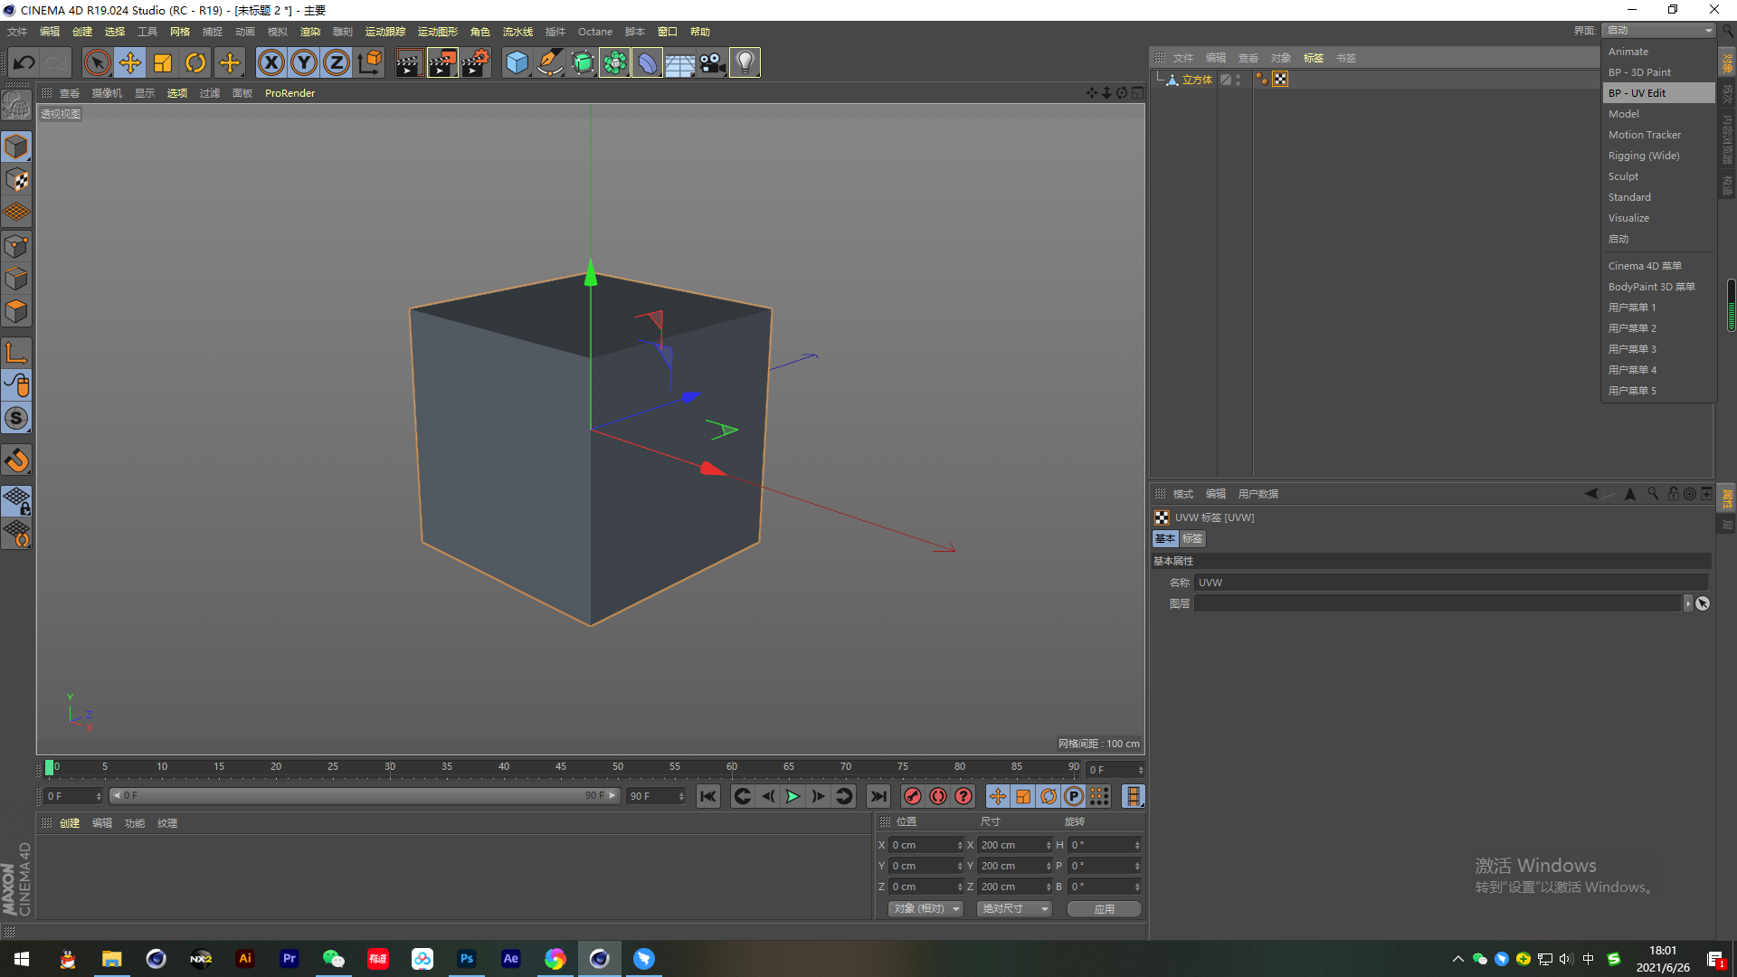Open the 绝对尺寸 size dropdown
1737x977 pixels.
pos(1014,908)
